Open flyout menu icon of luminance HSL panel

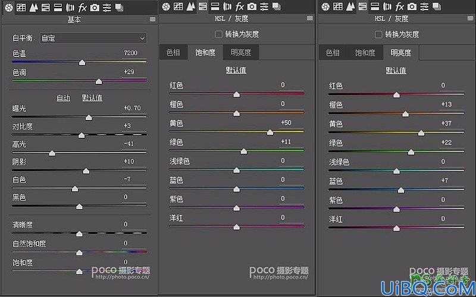(470, 18)
